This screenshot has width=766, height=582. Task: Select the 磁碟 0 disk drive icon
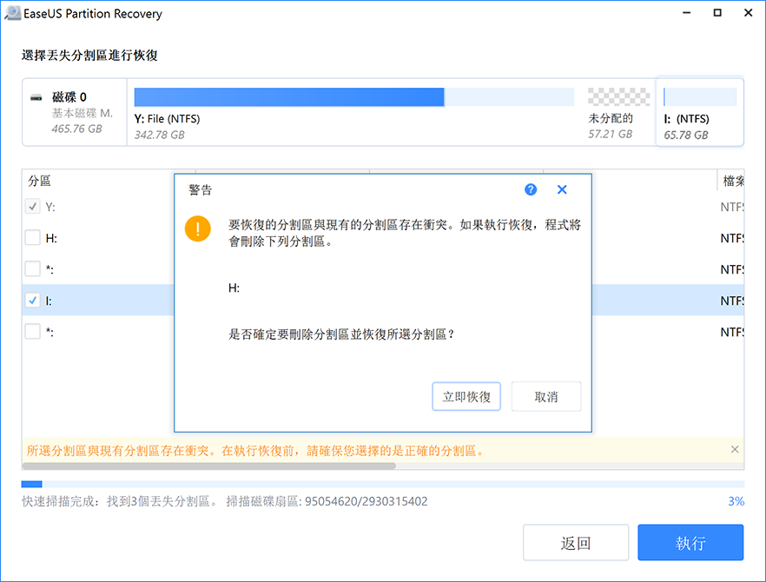coord(36,97)
